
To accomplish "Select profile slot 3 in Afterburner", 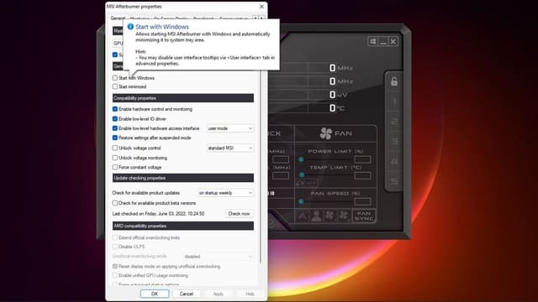I will pos(394,141).
